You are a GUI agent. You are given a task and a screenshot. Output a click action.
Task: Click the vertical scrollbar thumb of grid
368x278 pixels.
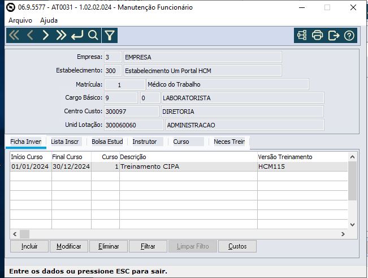pos(352,181)
